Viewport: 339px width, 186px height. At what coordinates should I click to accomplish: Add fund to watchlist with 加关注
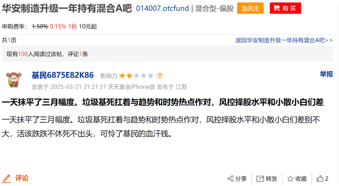tap(250, 8)
